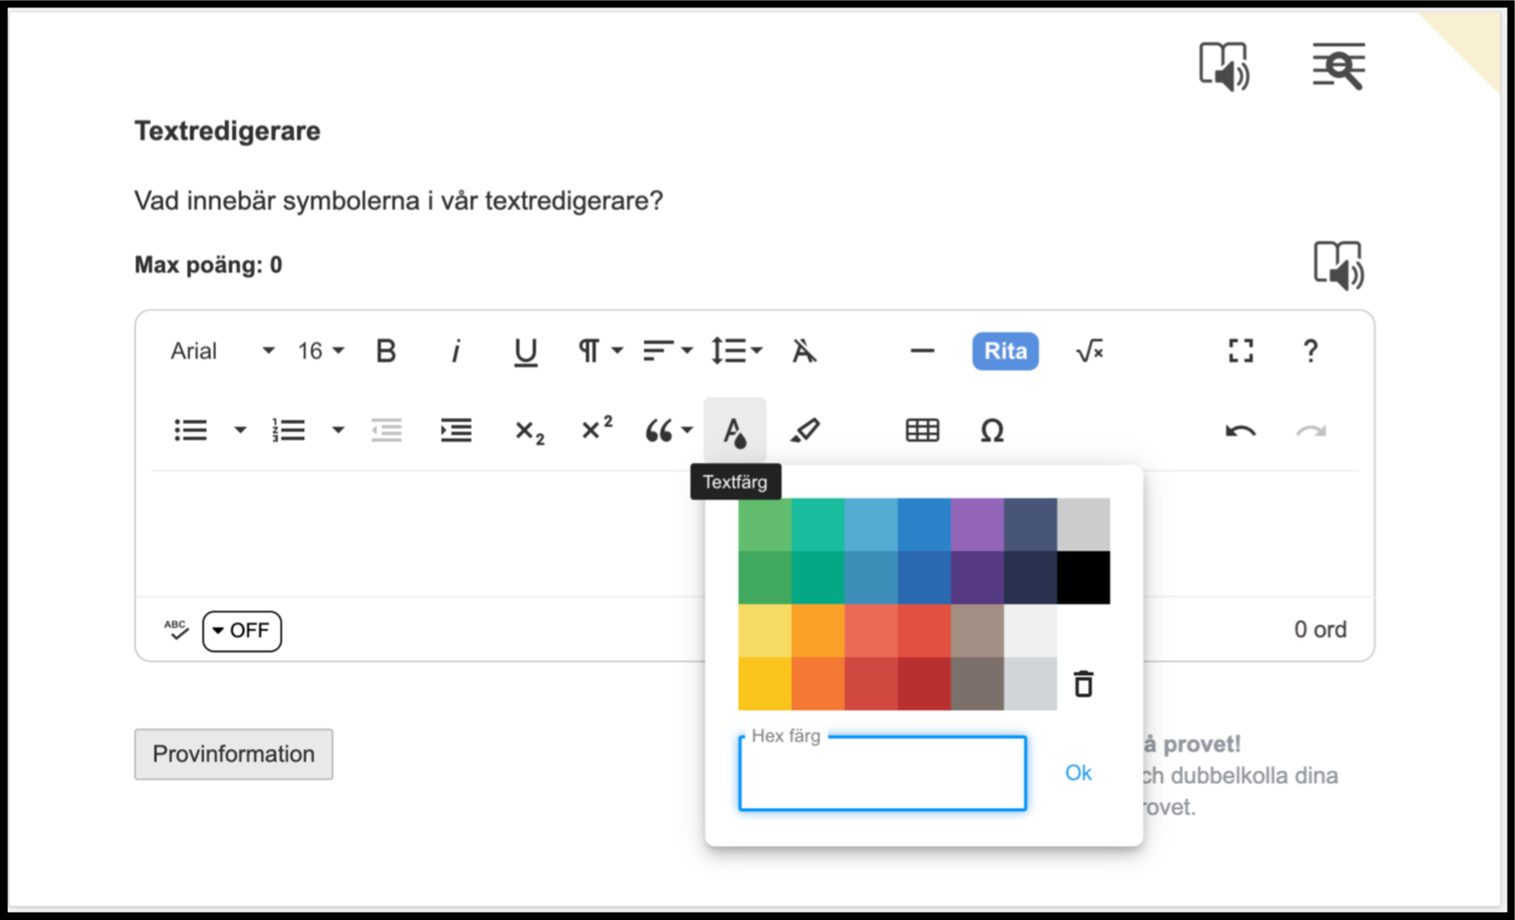The width and height of the screenshot is (1515, 920).
Task: Expand bulleted list style options
Action: tap(240, 430)
